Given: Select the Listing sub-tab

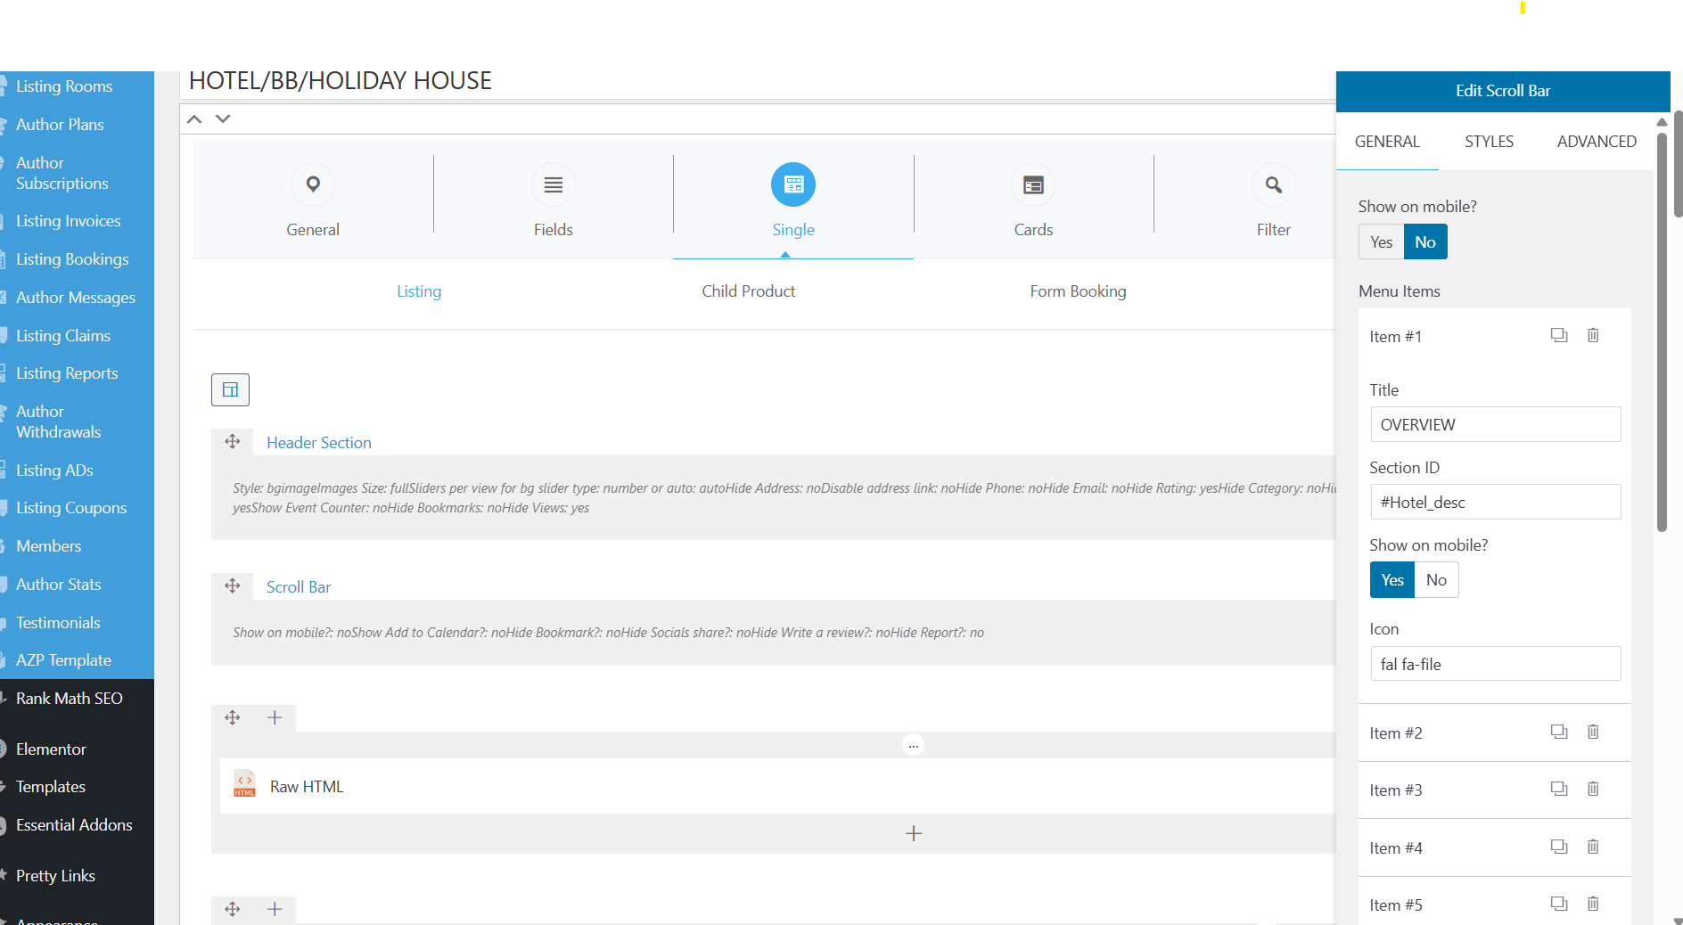Looking at the screenshot, I should coord(419,291).
